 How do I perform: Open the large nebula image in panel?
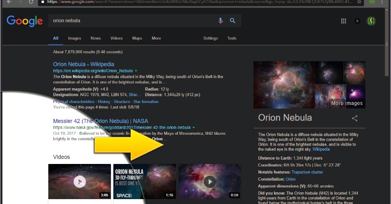click(284, 85)
